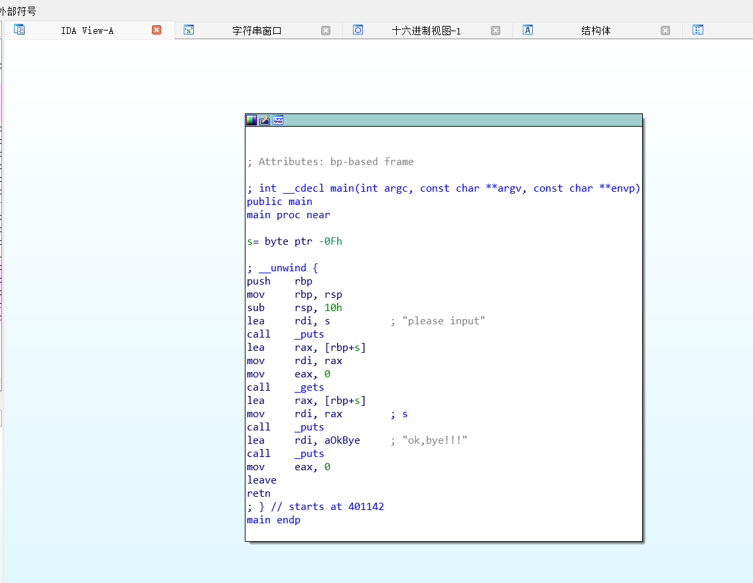This screenshot has width=753, height=583.
Task: Select the '; Attributes: bp-based frame' comment line
Action: (x=330, y=162)
